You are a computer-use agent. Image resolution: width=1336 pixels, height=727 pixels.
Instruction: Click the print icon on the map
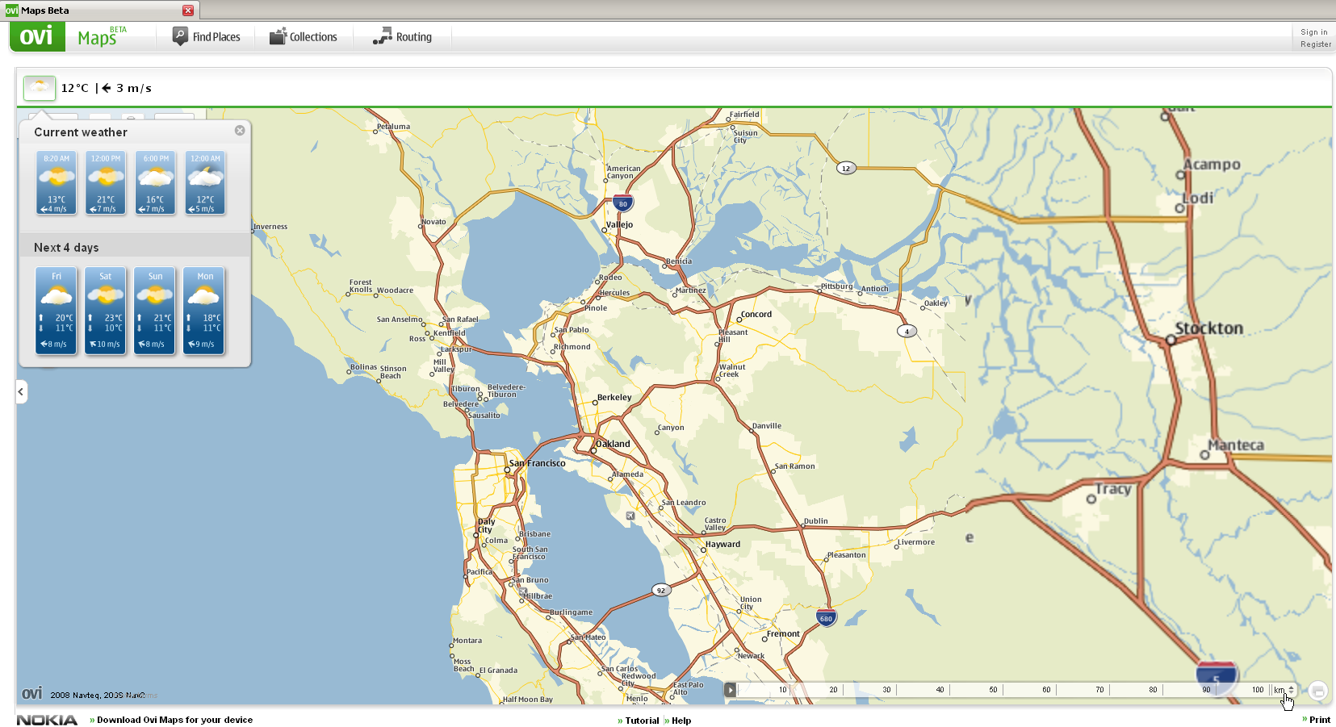click(1317, 691)
